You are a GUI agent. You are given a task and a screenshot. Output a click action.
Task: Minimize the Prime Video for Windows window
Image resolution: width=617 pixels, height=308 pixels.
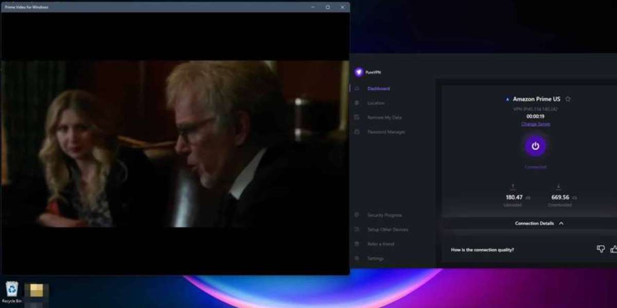point(313,7)
